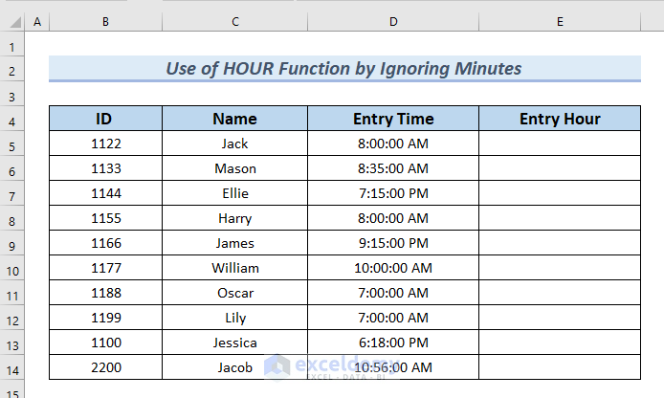Select the empty Entry Hour cell for William
Image resolution: width=664 pixels, height=398 pixels.
[x=560, y=269]
